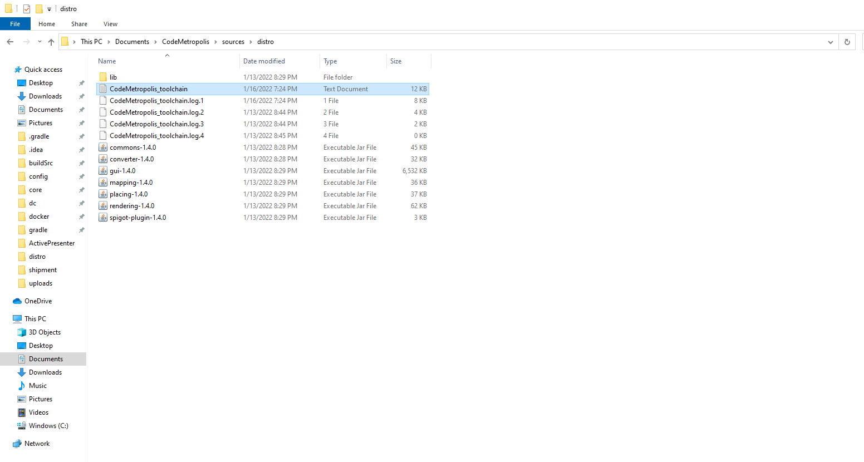Open the lib folder
Screen dimensions: 864x462
click(114, 77)
